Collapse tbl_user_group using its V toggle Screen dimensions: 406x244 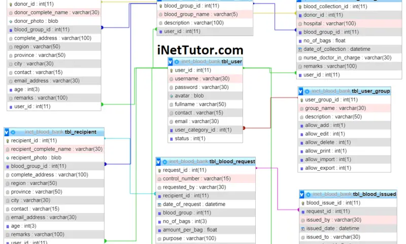click(x=301, y=91)
